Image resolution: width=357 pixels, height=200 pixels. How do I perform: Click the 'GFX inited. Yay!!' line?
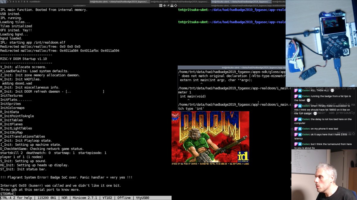[x=16, y=30]
